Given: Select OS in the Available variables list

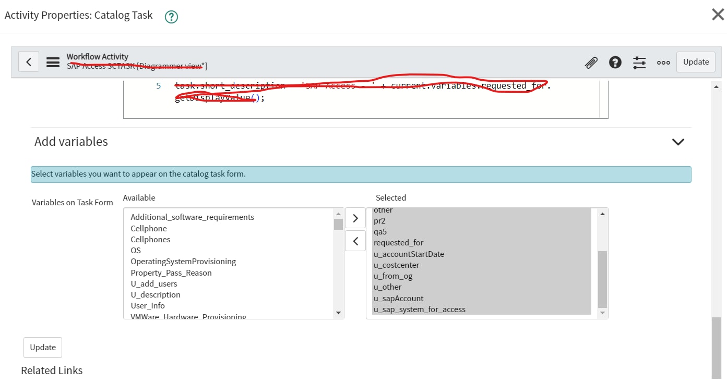Looking at the screenshot, I should pos(135,250).
